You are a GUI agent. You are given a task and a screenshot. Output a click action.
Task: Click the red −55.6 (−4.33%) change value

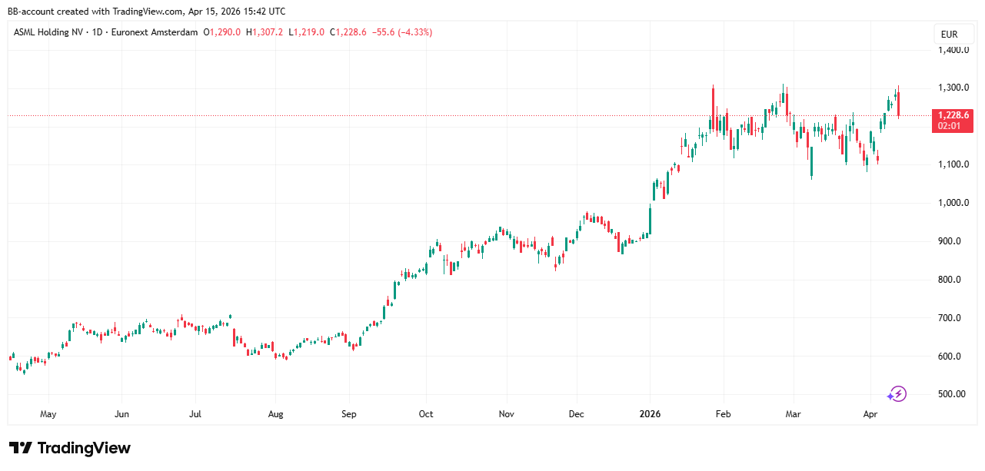click(403, 32)
